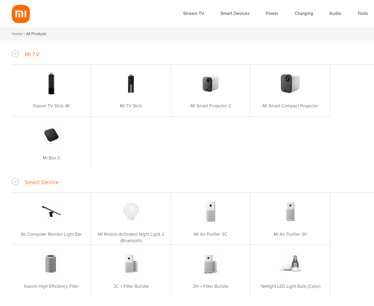Click the orange Mi logo
Screen dimensions: 374x306
coord(21,14)
